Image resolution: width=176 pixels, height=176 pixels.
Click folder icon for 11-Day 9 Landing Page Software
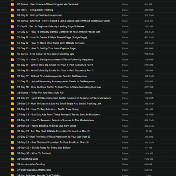click(13, 26)
